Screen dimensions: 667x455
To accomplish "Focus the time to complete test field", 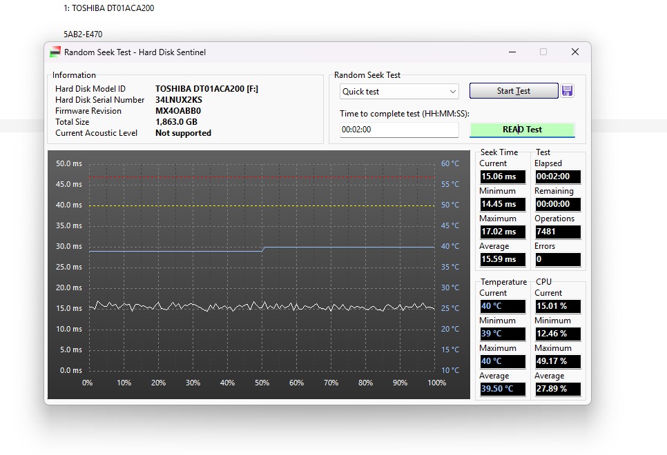I will 399,130.
